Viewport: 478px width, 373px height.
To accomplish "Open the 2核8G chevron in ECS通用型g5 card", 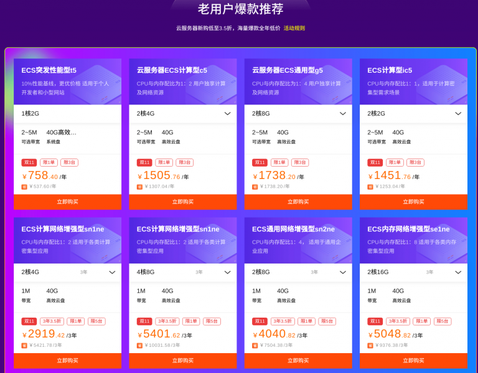I will [x=343, y=114].
